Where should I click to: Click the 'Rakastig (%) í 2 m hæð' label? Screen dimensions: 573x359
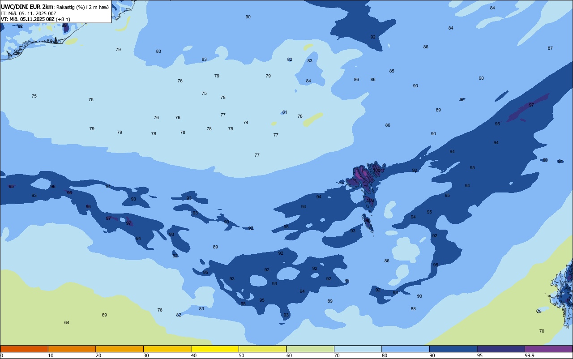pos(82,7)
